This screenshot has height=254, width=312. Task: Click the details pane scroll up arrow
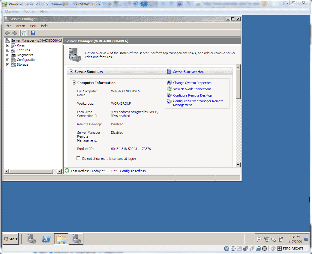pos(238,67)
